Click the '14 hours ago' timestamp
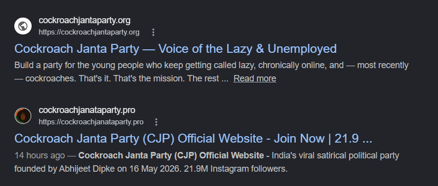 tap(40, 155)
